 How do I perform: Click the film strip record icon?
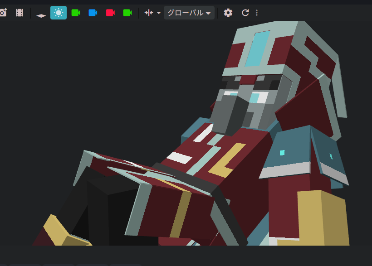click(x=20, y=13)
